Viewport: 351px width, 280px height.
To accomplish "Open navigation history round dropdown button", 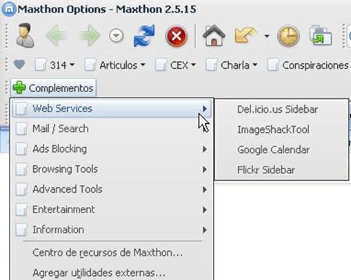I will pos(117,36).
